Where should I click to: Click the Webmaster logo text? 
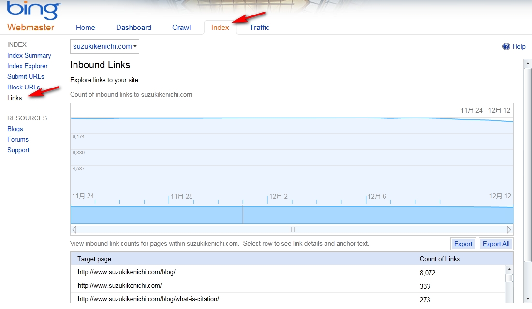tap(31, 27)
